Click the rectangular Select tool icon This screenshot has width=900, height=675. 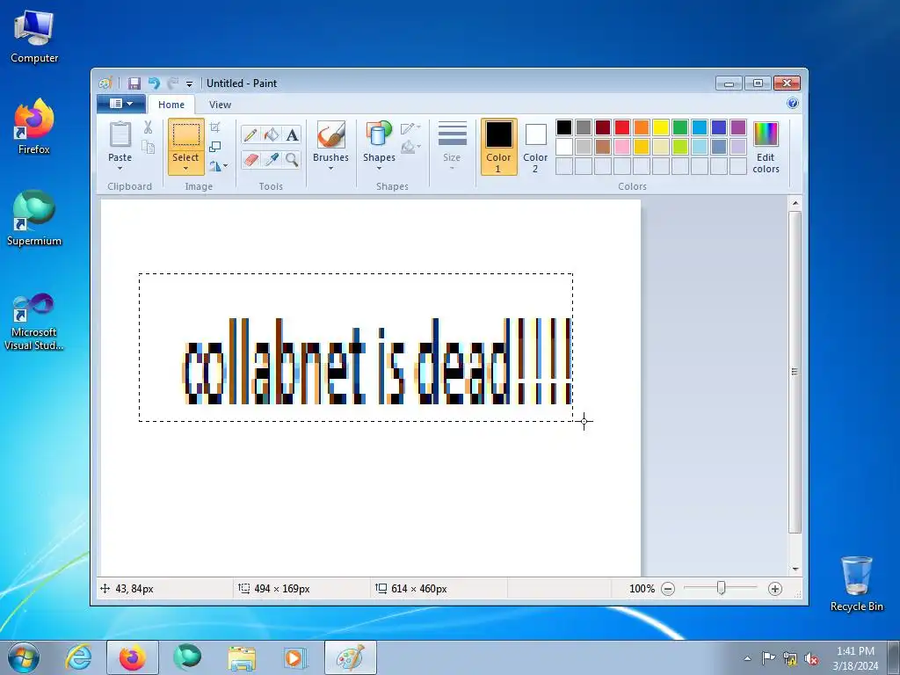tap(186, 135)
